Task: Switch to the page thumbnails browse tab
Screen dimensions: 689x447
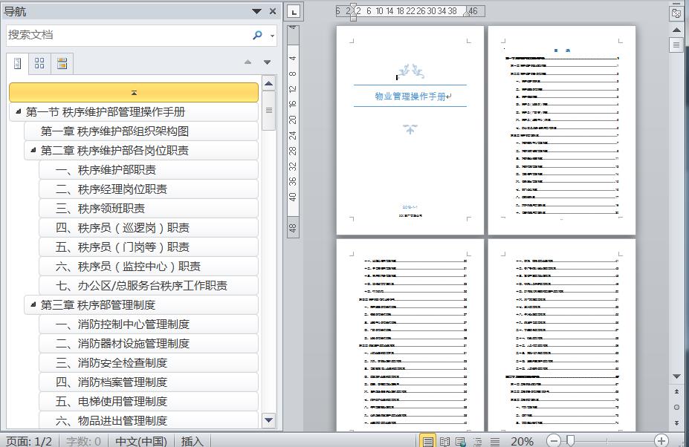Action: pyautogui.click(x=40, y=64)
